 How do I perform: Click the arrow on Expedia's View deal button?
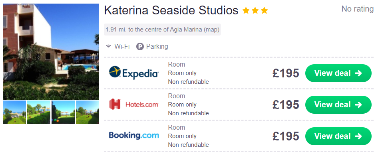358,73
